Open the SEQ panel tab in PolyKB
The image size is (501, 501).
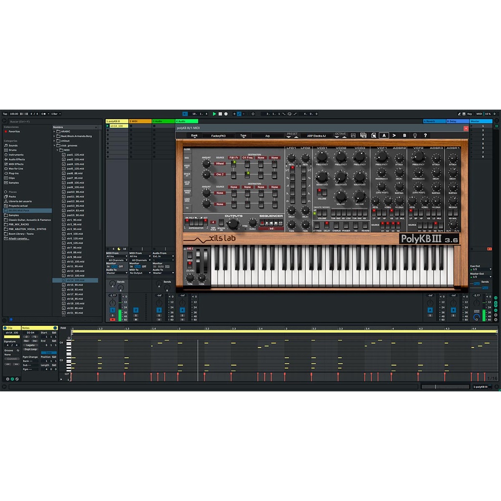(187, 158)
